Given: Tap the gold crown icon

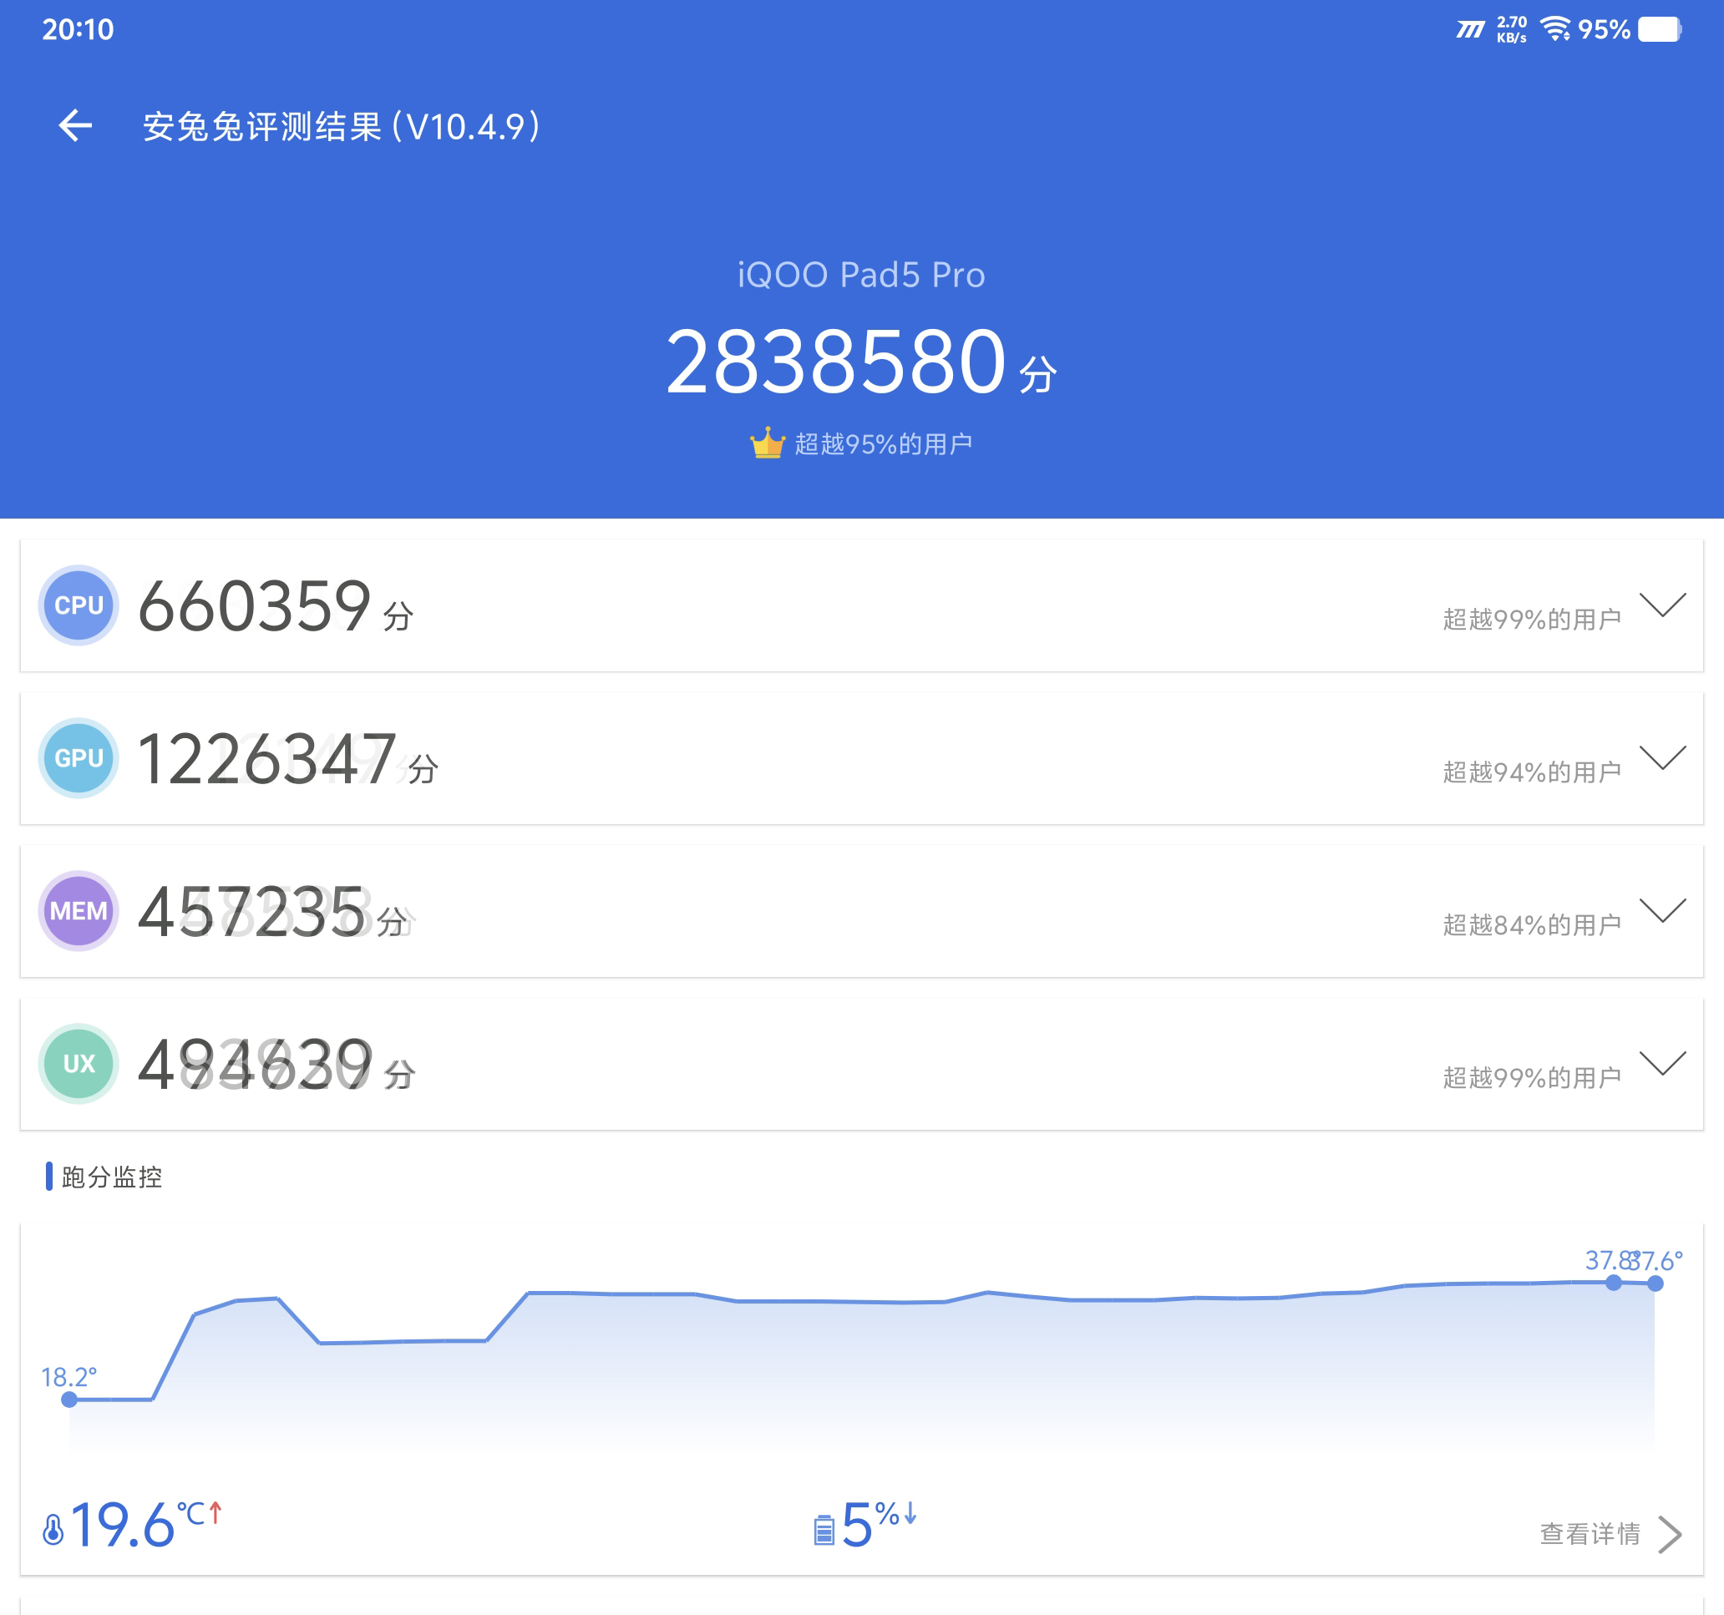Looking at the screenshot, I should tap(768, 443).
